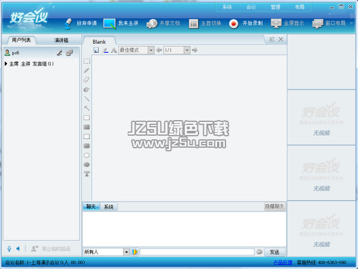Click the microphone icon beside user pc6
358x269 pixels.
(x=59, y=53)
